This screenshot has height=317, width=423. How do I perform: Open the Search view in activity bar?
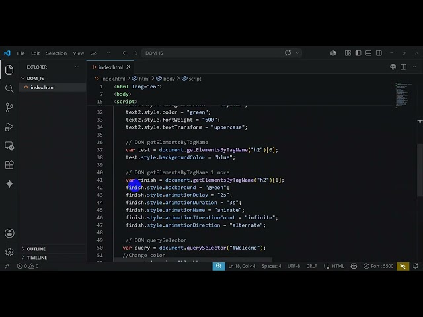[x=9, y=88]
